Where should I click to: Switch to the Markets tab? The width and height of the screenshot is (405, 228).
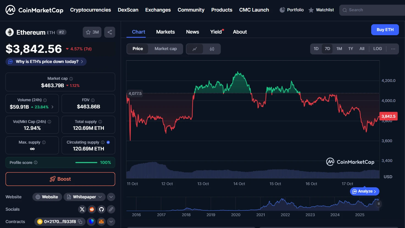pyautogui.click(x=165, y=32)
